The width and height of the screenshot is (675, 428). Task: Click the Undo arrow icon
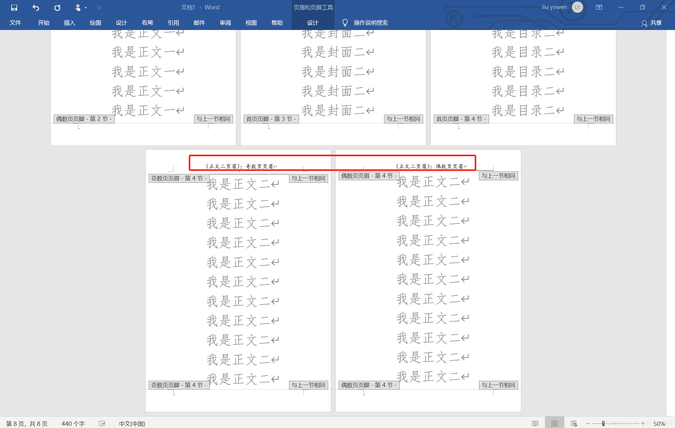point(36,7)
